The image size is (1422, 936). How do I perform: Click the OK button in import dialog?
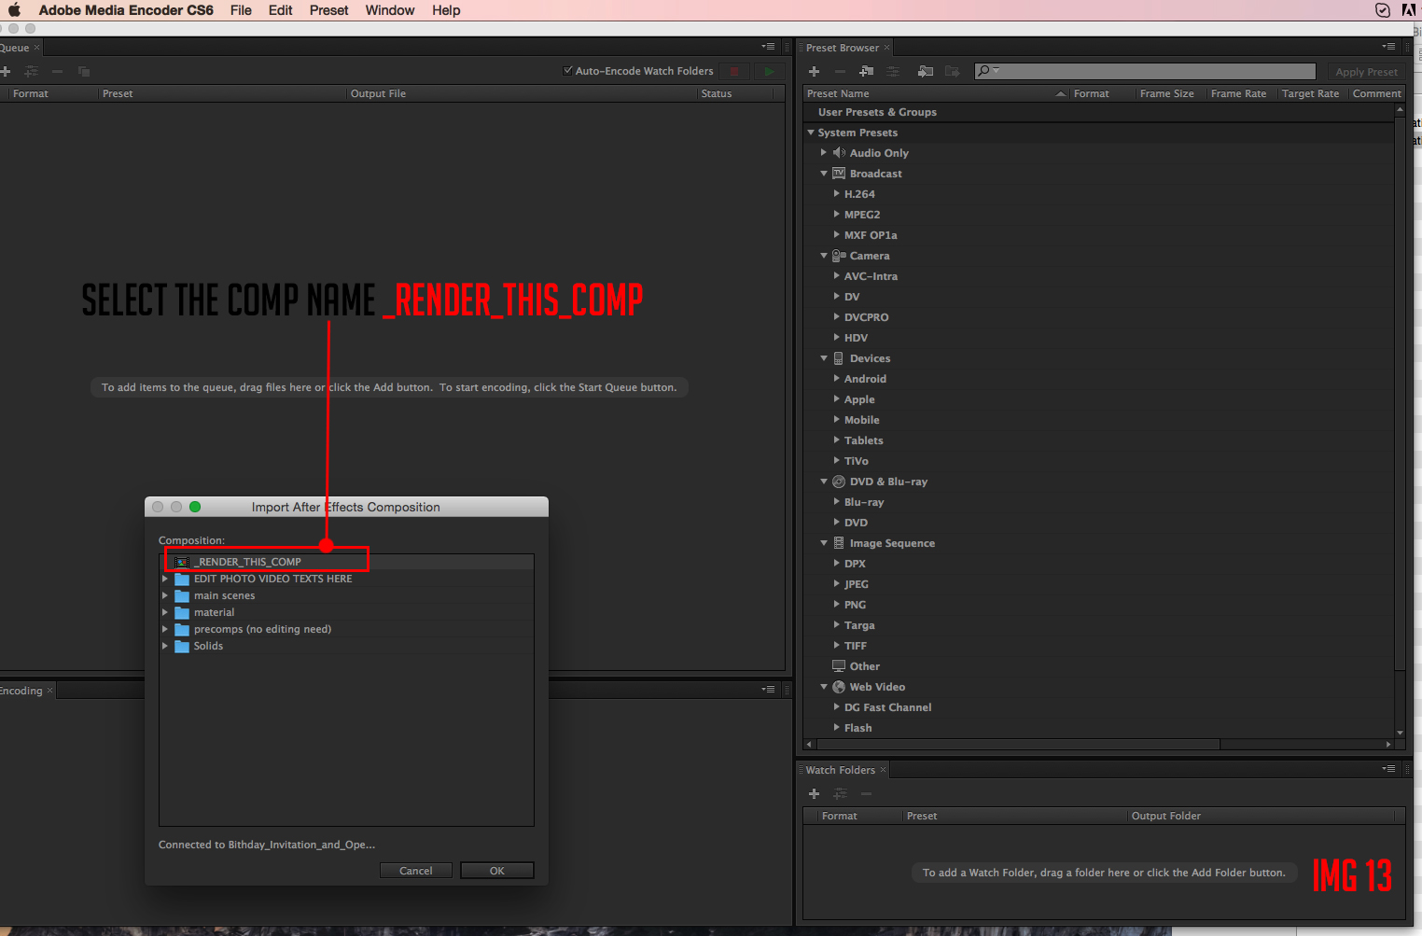(497, 871)
